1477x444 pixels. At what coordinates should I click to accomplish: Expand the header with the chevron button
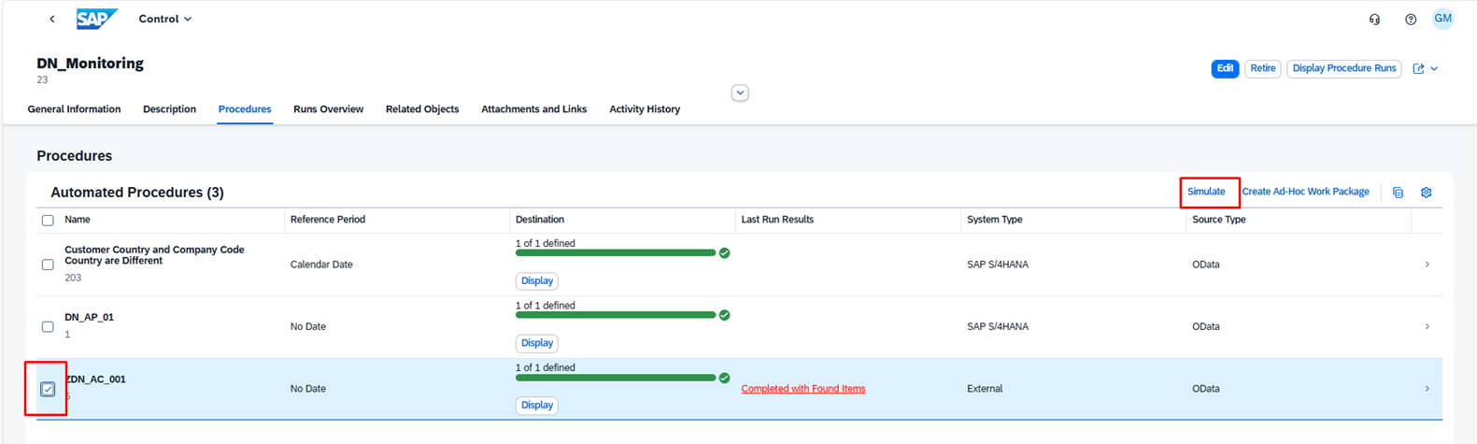740,93
